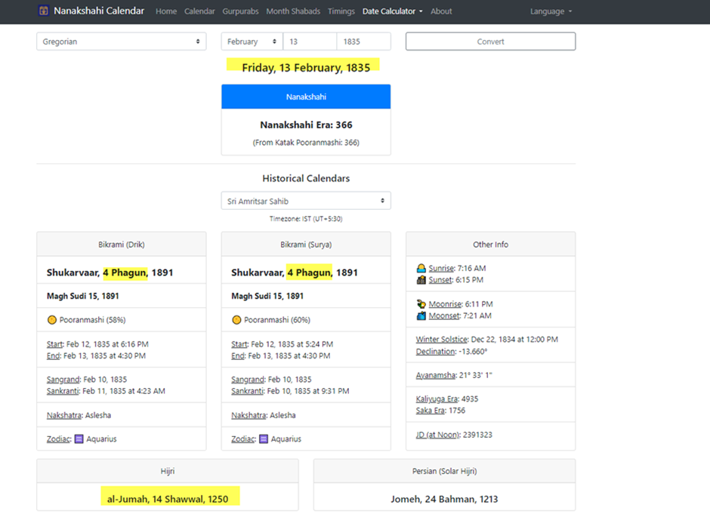Open the Gurpurabs nav item
The width and height of the screenshot is (710, 517).
point(240,11)
